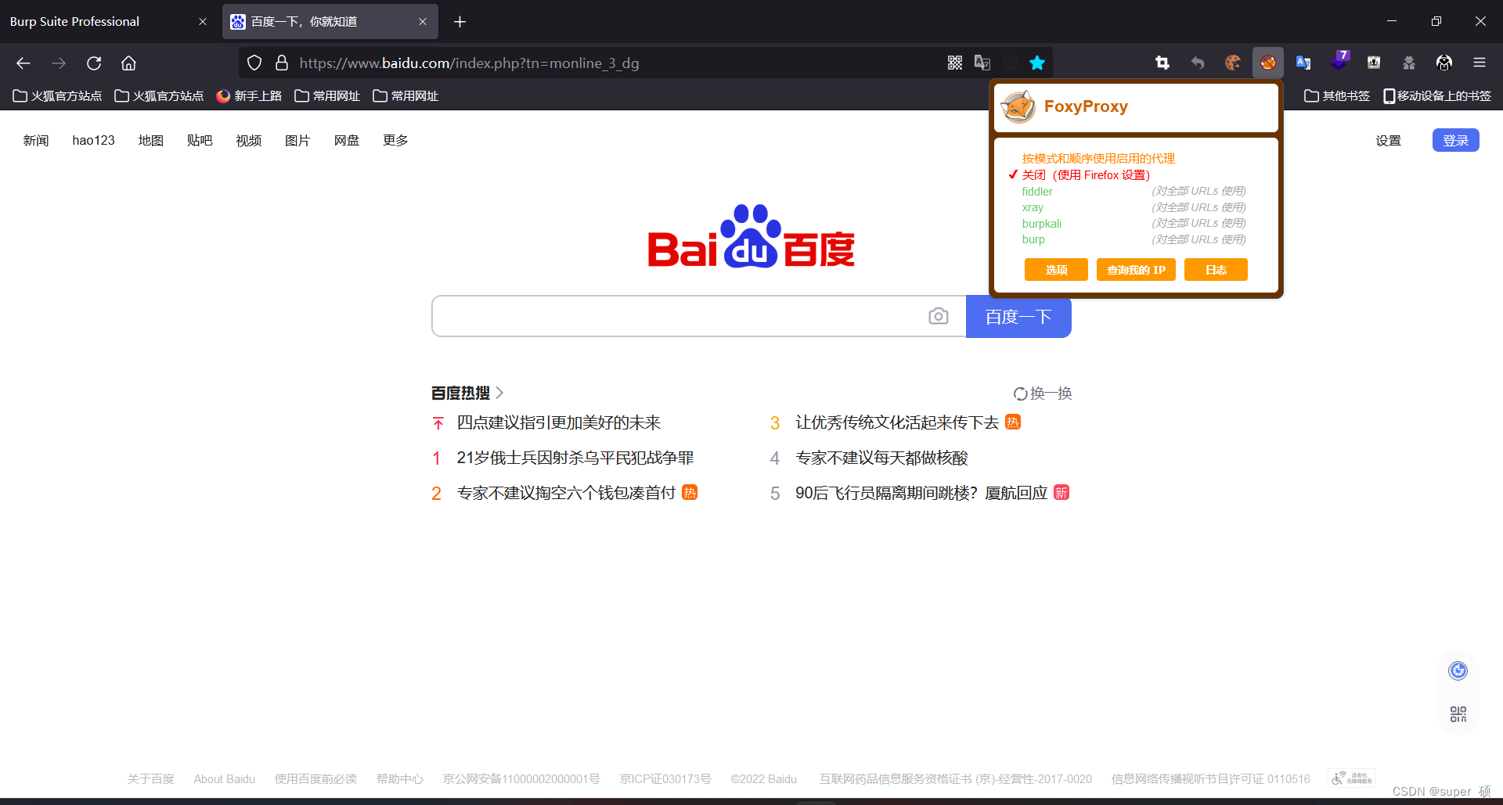The image size is (1503, 805).
Task: Click the 登录 login button
Action: (x=1455, y=140)
